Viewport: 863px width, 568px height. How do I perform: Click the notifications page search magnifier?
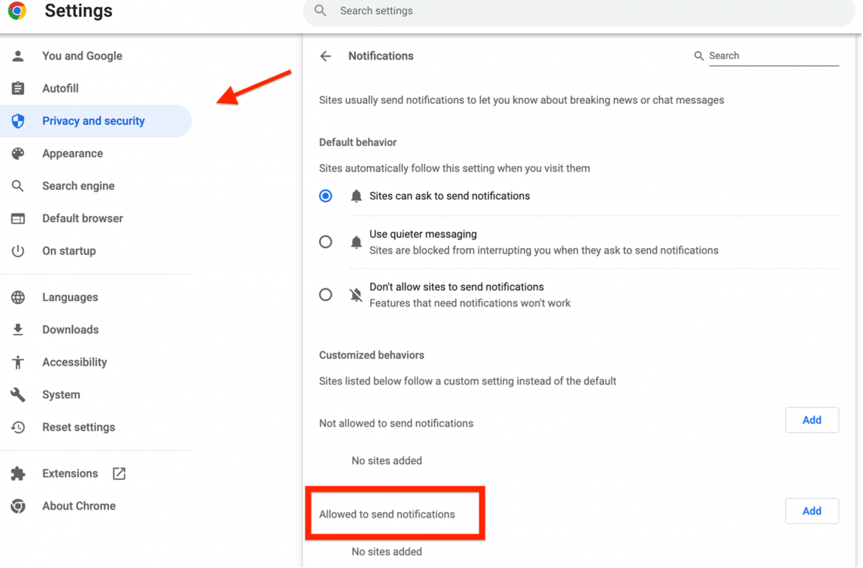pyautogui.click(x=698, y=56)
